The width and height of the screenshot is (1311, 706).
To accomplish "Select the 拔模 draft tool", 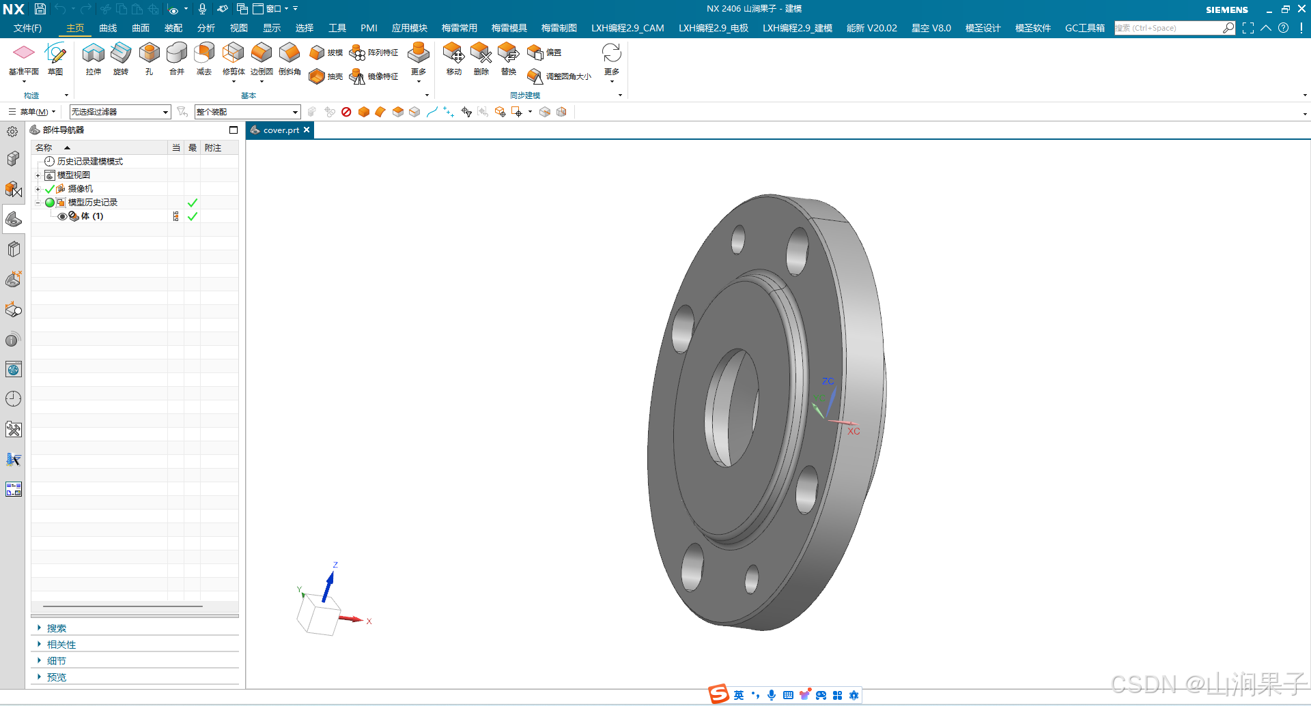I will [x=326, y=53].
